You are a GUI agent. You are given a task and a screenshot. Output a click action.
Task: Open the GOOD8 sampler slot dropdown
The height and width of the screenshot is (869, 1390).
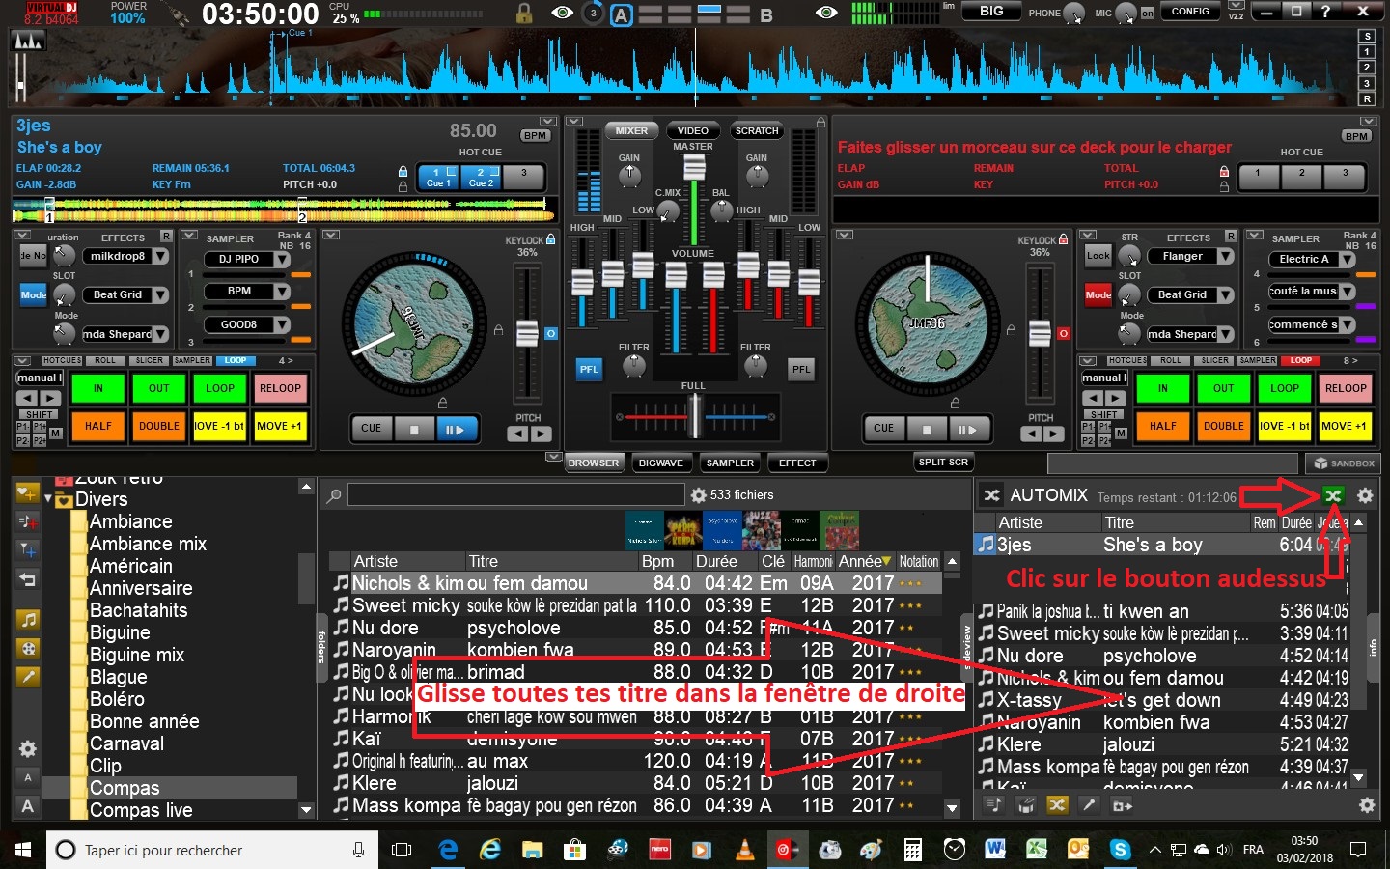[281, 324]
